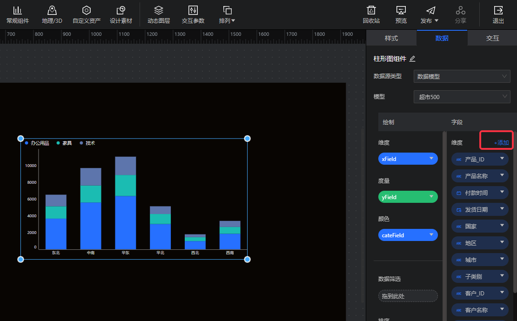The height and width of the screenshot is (321, 517).
Task: Click the +添加 dimension link
Action: point(501,143)
